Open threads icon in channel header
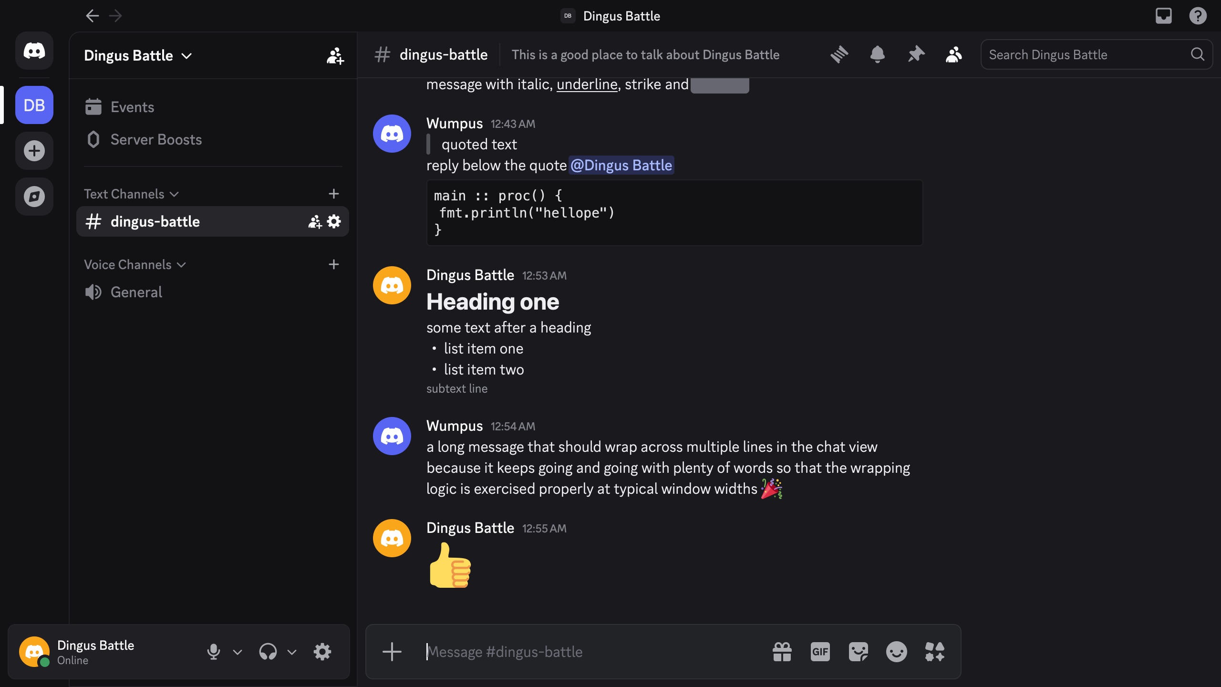 coord(839,54)
